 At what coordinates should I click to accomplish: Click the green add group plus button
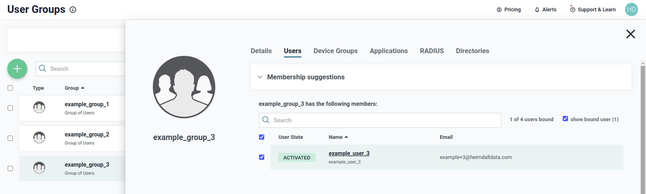pos(17,69)
